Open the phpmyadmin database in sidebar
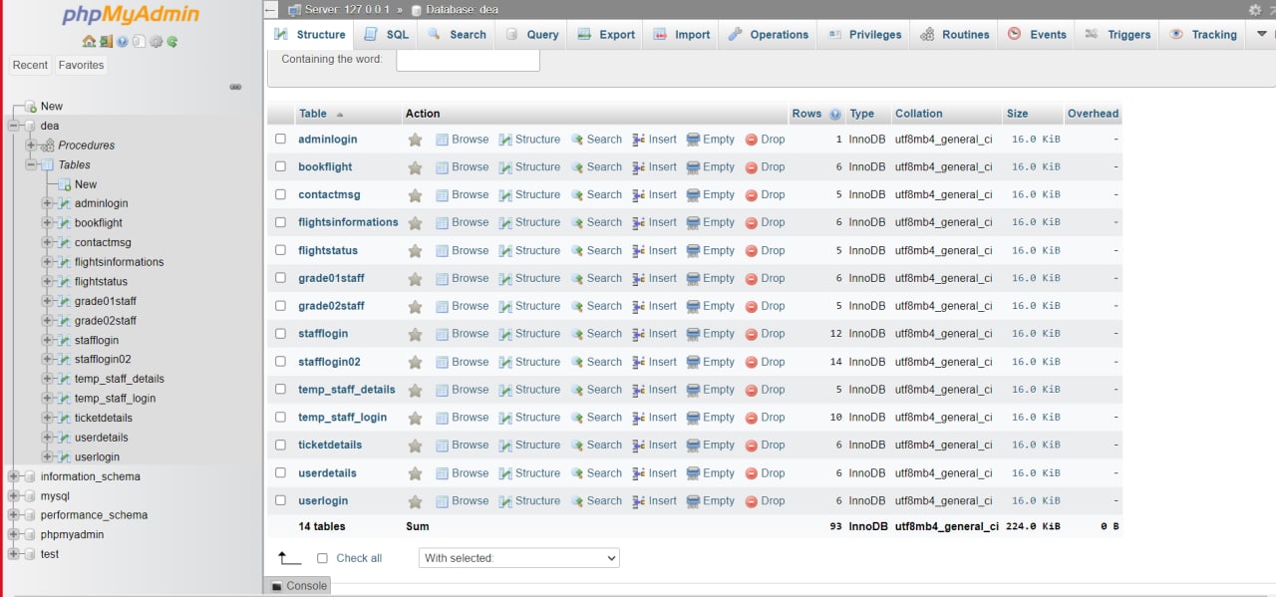 click(x=72, y=534)
